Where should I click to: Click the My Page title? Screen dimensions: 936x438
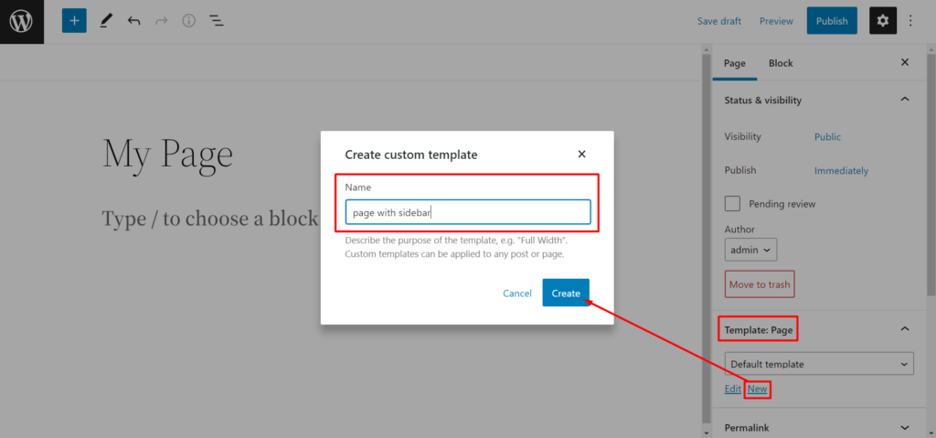[x=168, y=155]
